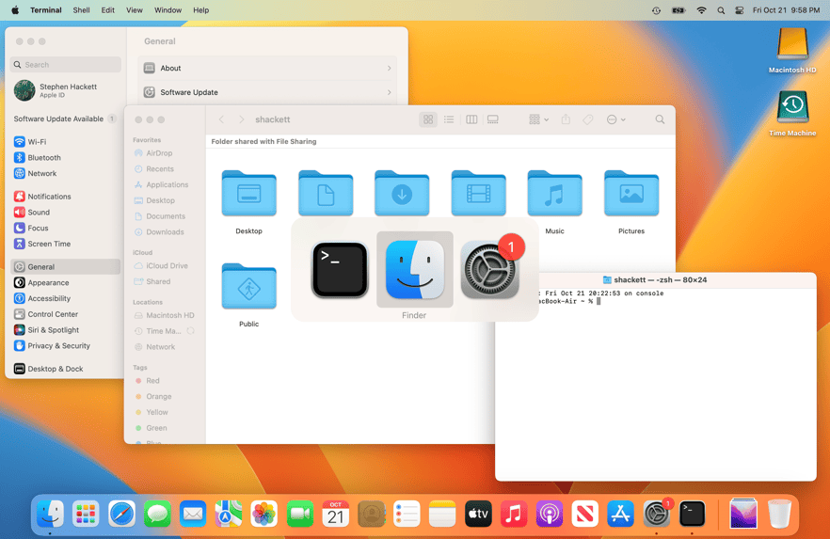Click Wi-Fi status icon in menu bar
Viewport: 830px width, 539px height.
(701, 10)
